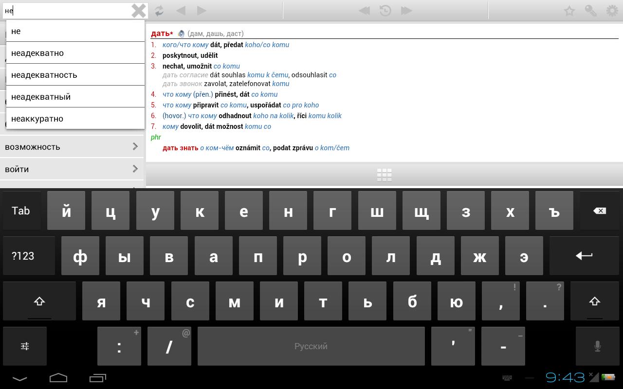Select suggestion "не"
The height and width of the screenshot is (389, 623).
(75, 31)
